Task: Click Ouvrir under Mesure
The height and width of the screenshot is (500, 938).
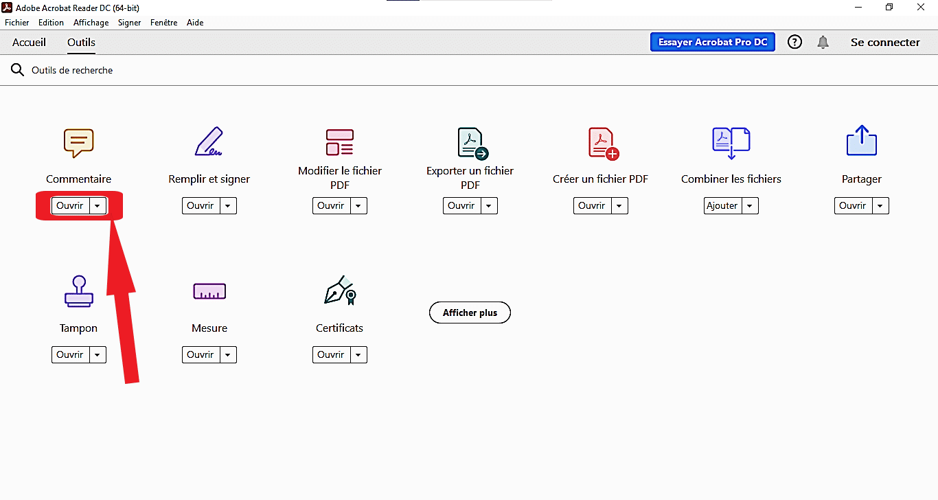Action: tap(201, 355)
